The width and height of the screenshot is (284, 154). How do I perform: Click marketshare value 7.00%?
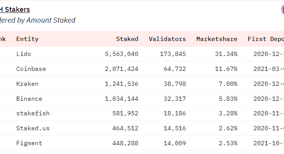point(228,84)
